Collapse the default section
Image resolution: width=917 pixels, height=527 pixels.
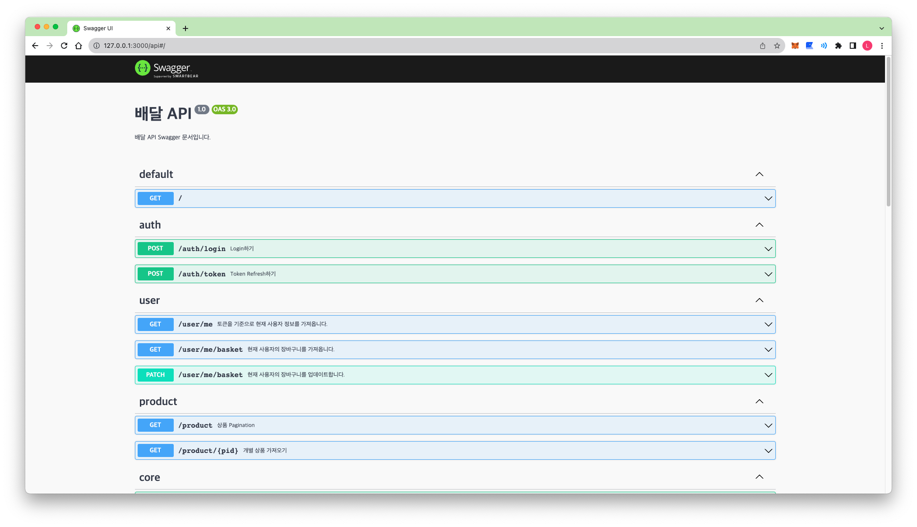pyautogui.click(x=760, y=174)
